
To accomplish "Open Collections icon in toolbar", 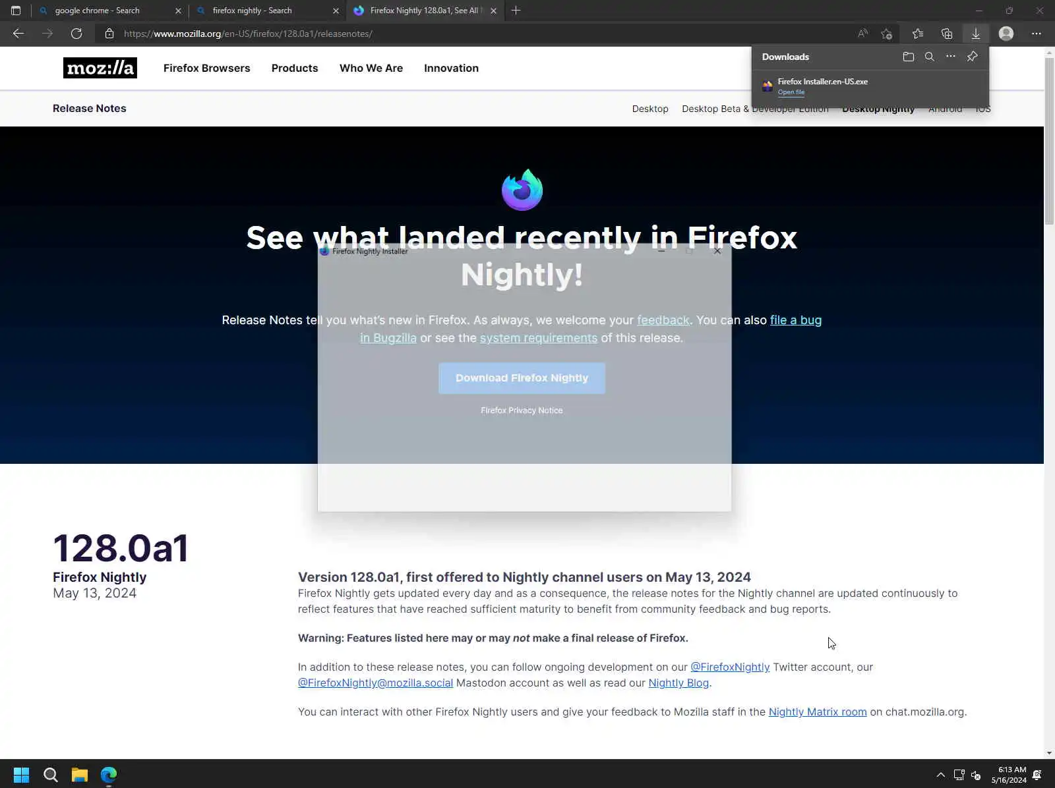I will point(947,34).
